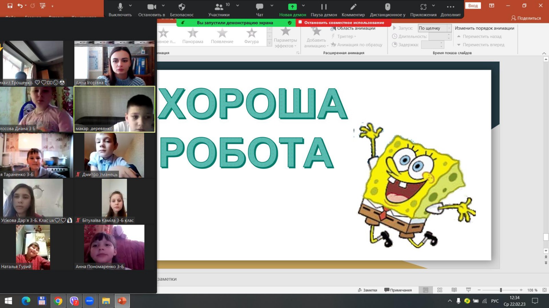The width and height of the screenshot is (549, 308).
Task: Collapse the ribbon with the chevron
Action: pos(544,53)
